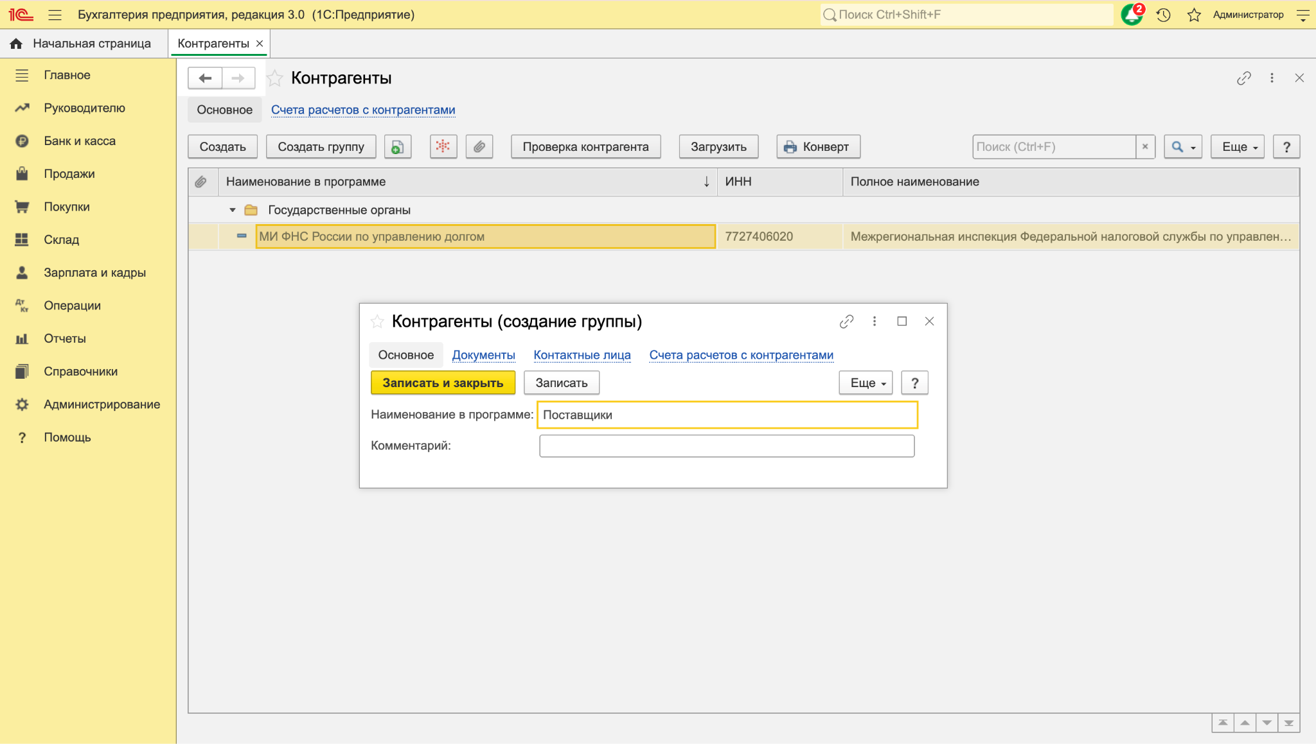The image size is (1316, 744).
Task: Open notifications bell with badge
Action: click(1132, 14)
